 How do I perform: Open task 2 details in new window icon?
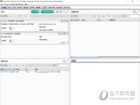(x=67, y=34)
